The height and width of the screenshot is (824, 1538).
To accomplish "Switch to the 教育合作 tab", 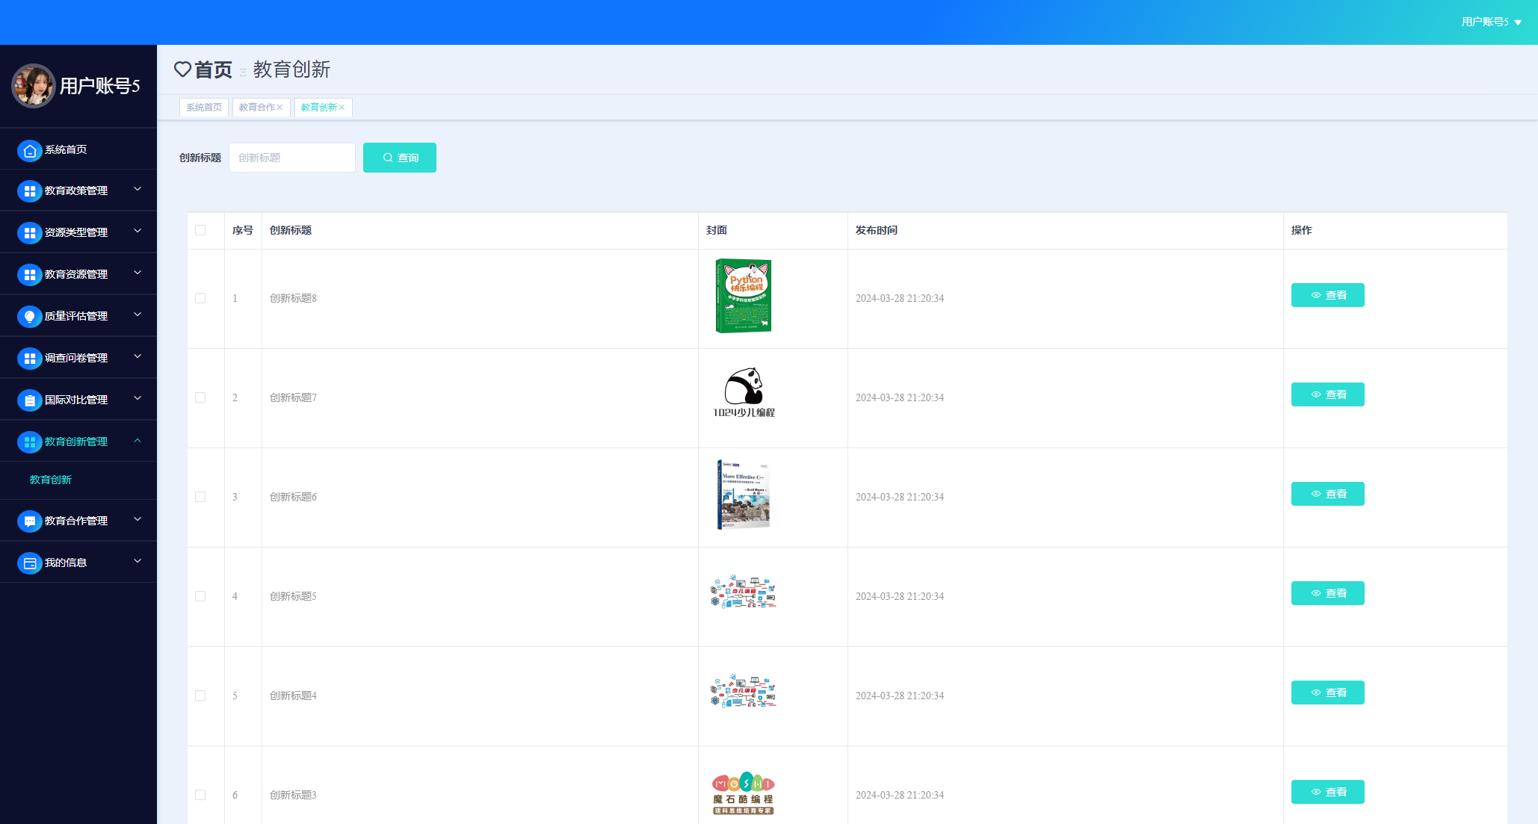I will [256, 108].
